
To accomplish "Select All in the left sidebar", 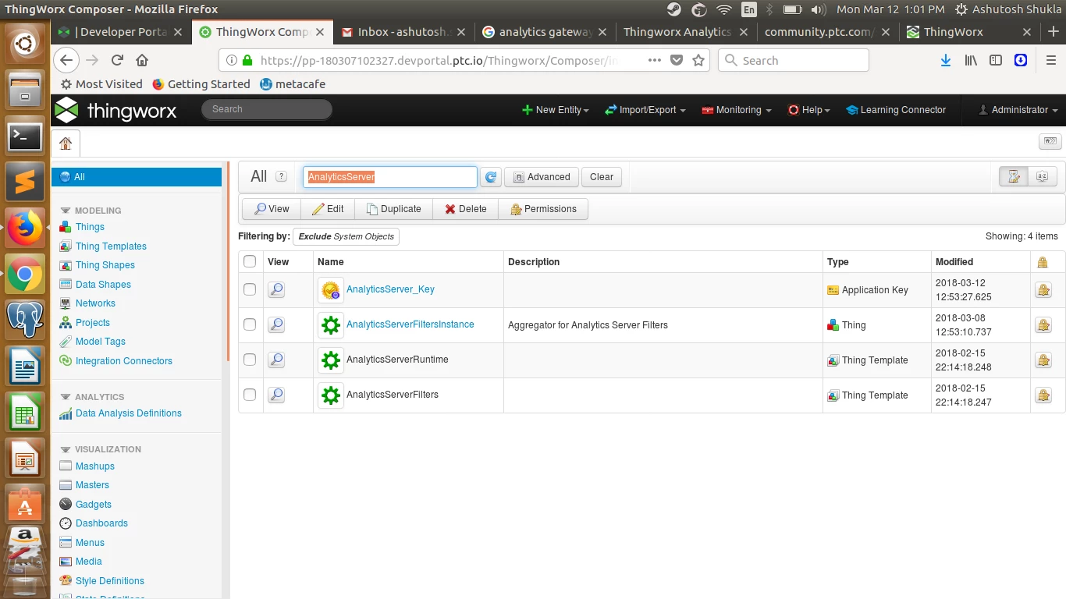I will point(137,177).
